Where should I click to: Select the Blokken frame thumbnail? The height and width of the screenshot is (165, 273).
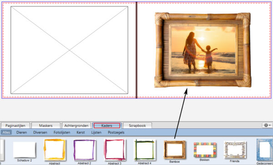point(205,150)
